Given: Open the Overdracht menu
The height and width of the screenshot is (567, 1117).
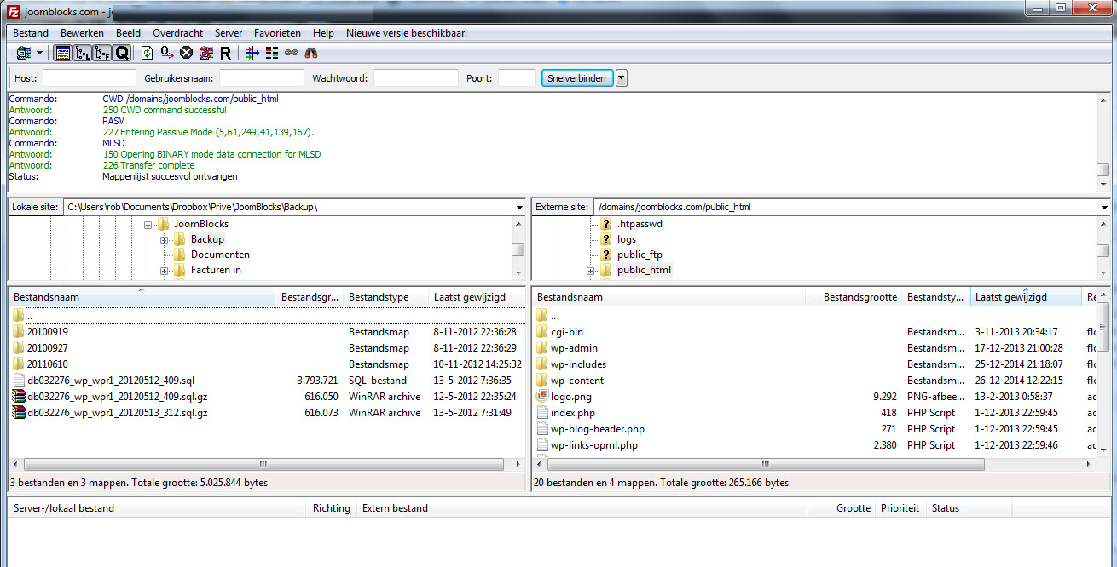Looking at the screenshot, I should pyautogui.click(x=177, y=33).
